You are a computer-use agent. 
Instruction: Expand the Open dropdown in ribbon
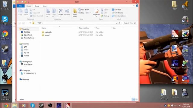[109, 10]
